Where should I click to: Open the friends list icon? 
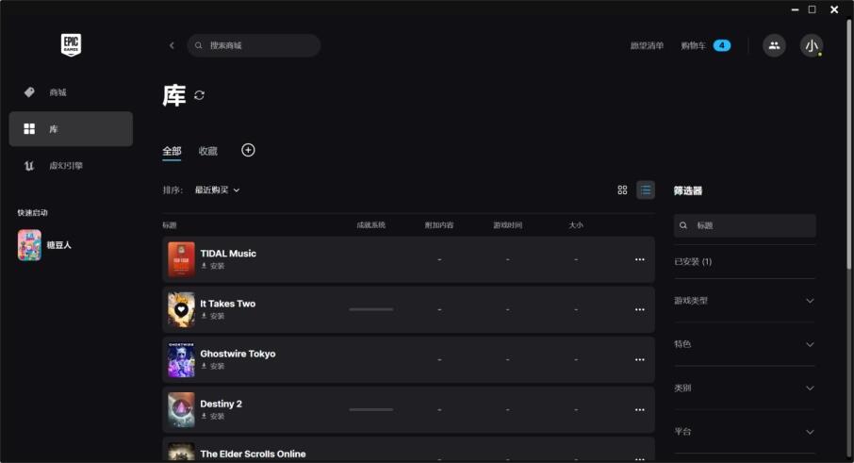tap(774, 45)
